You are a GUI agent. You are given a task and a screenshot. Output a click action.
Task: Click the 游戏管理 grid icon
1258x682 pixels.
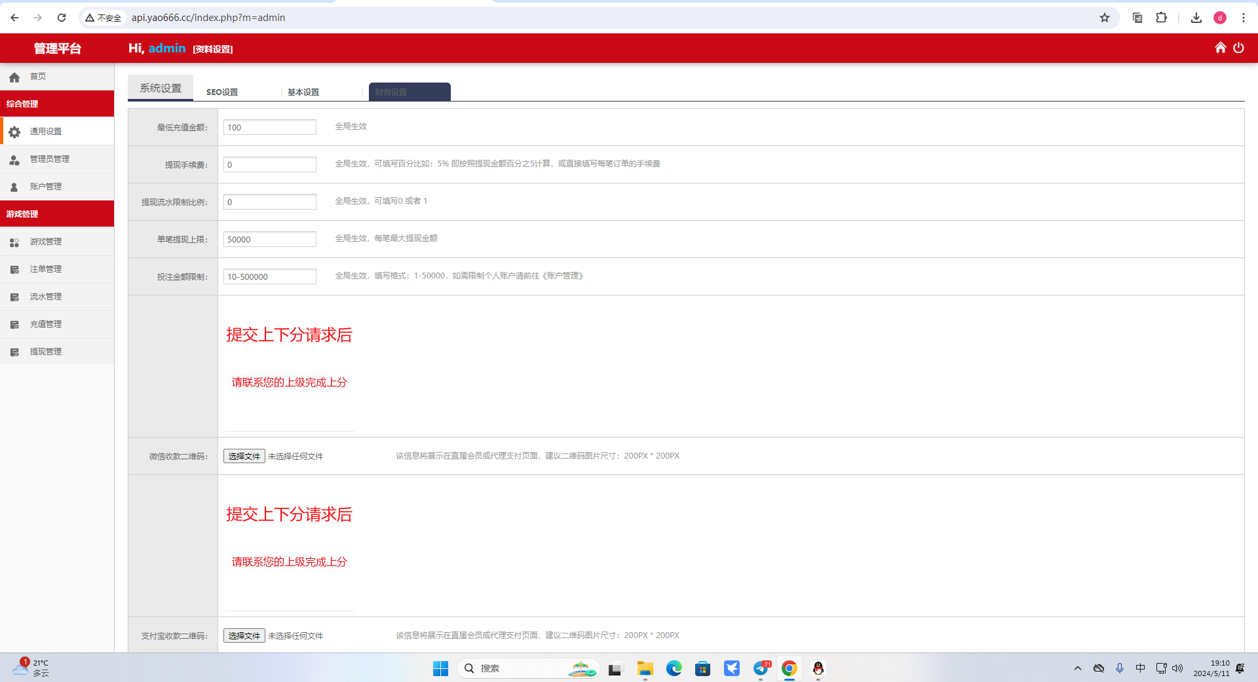tap(14, 241)
